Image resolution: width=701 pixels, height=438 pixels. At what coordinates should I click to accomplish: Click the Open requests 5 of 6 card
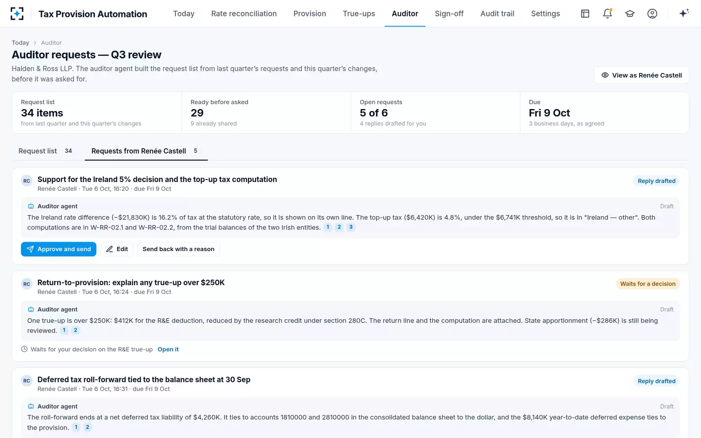[x=435, y=113]
